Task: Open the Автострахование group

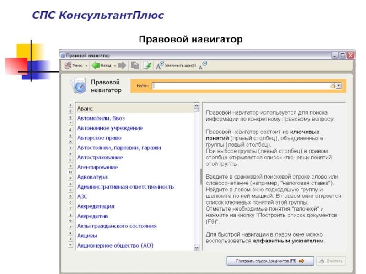Action: (x=100, y=157)
